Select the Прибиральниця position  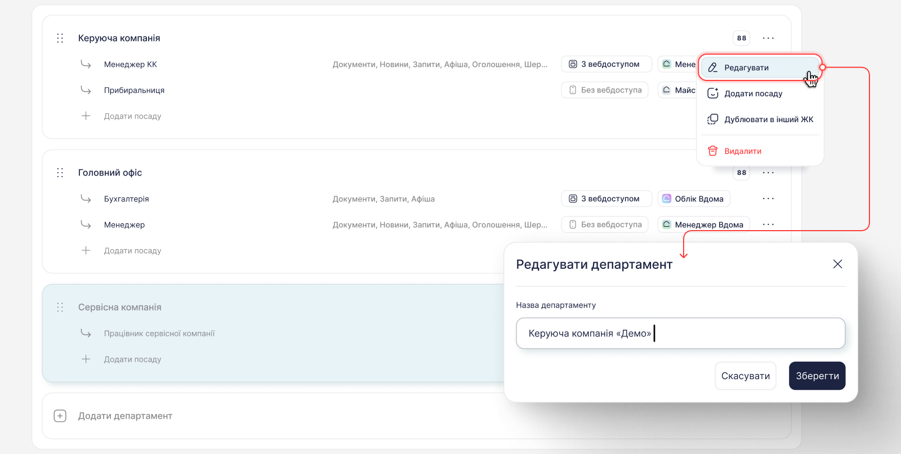(x=134, y=90)
